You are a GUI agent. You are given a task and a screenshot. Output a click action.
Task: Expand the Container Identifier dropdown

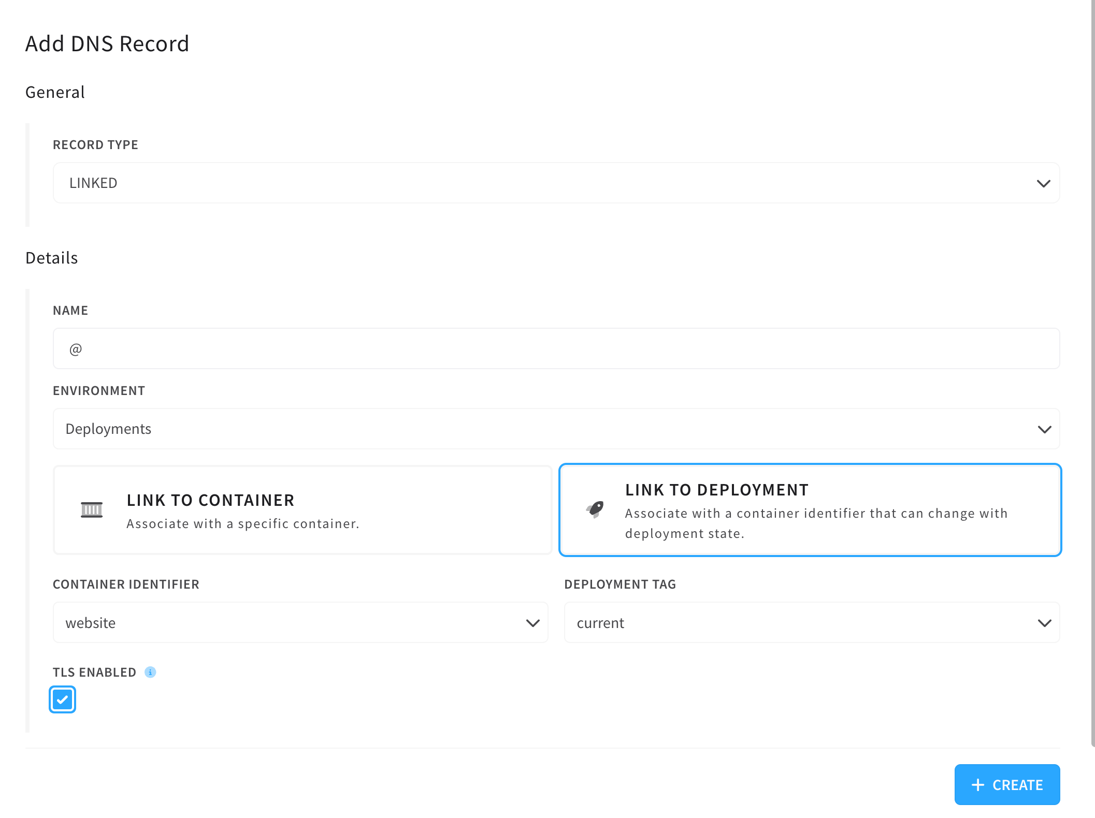point(300,622)
